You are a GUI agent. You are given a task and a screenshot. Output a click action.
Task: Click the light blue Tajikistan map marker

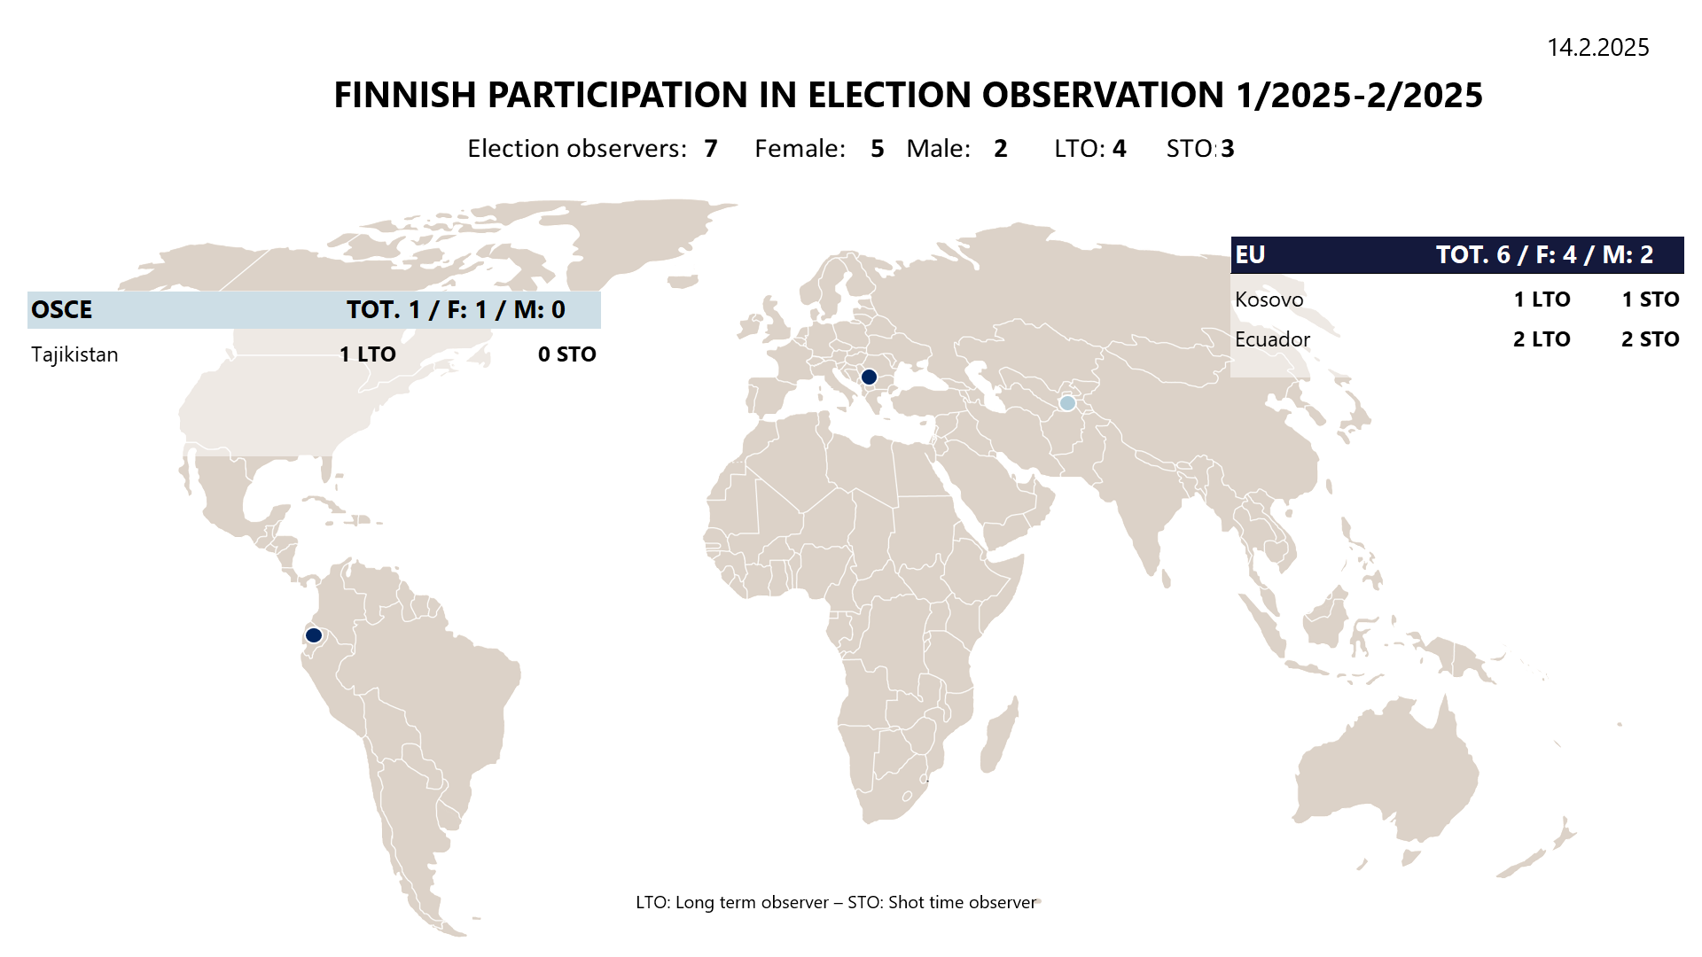[1067, 403]
